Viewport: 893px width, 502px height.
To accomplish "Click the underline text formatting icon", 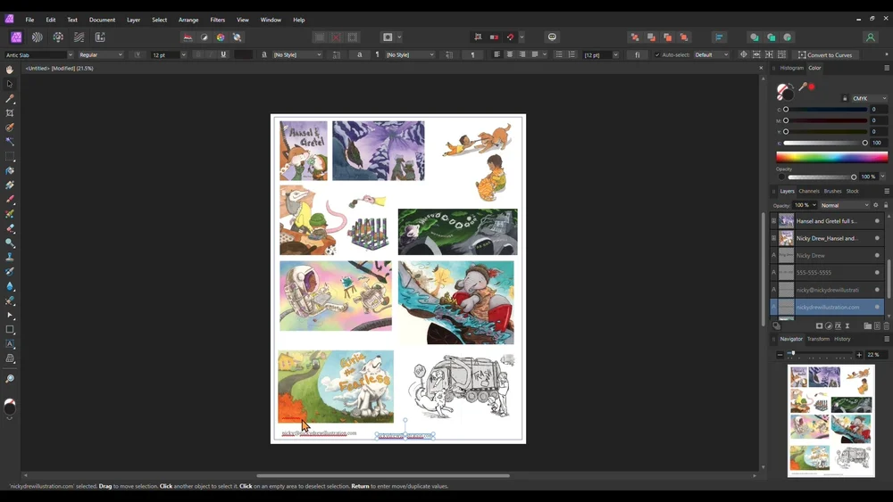I will 223,54.
